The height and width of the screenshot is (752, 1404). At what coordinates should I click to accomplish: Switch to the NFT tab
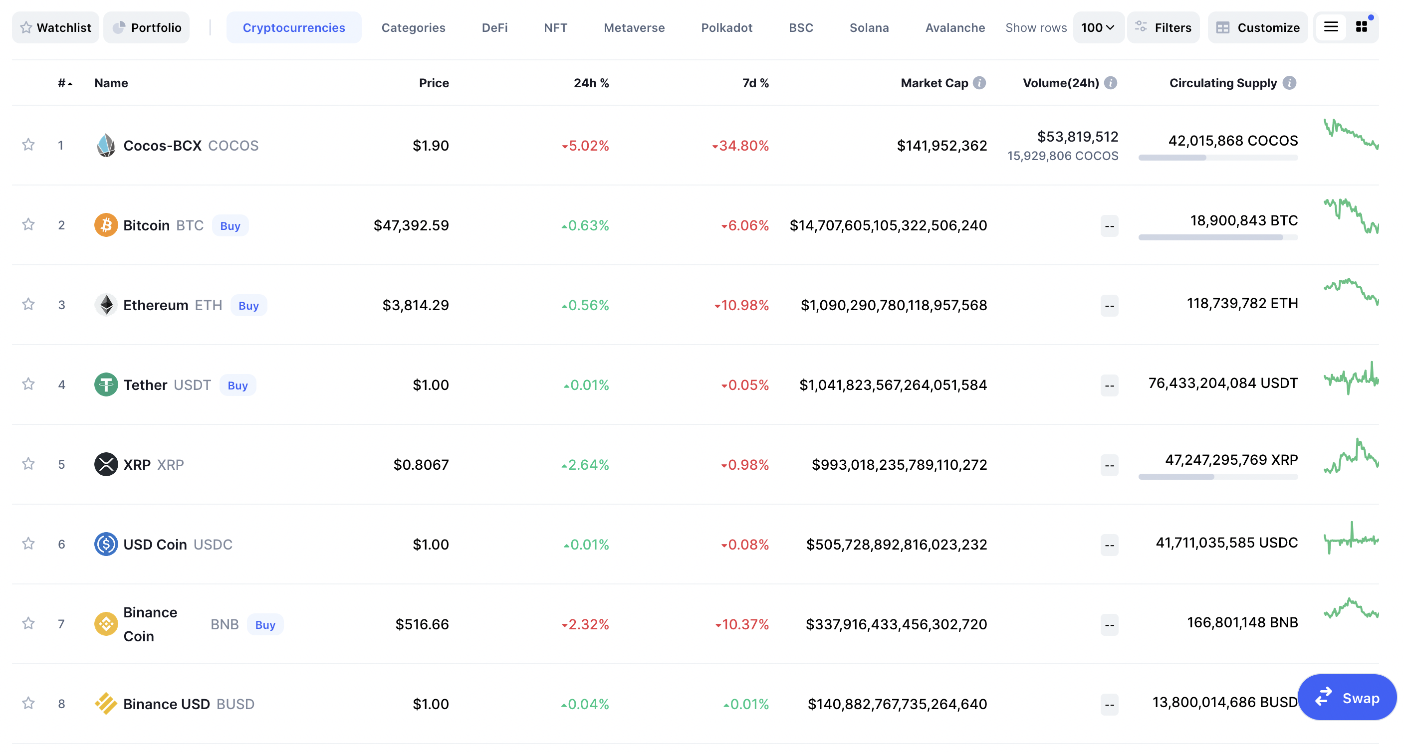pyautogui.click(x=555, y=27)
